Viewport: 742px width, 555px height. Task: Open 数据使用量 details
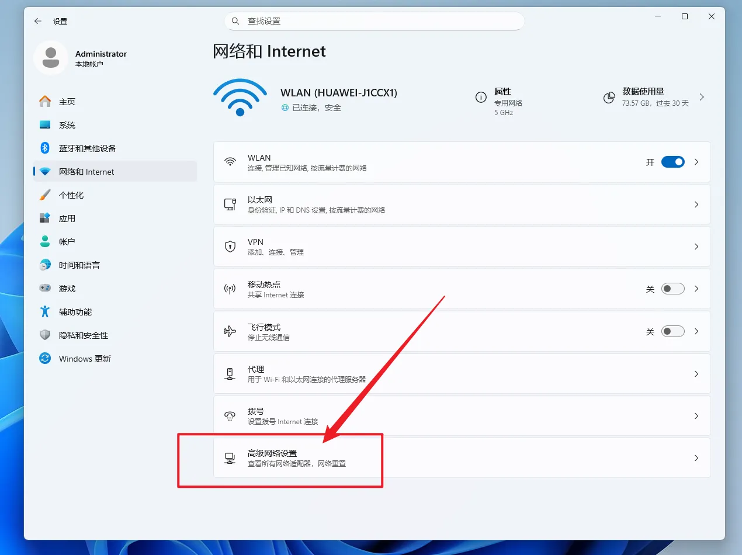pos(654,97)
